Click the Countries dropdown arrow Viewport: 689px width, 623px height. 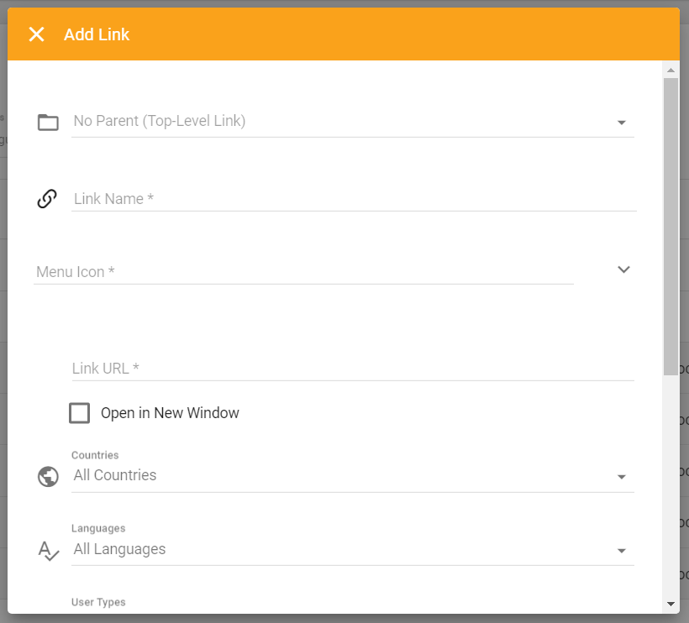click(x=622, y=477)
